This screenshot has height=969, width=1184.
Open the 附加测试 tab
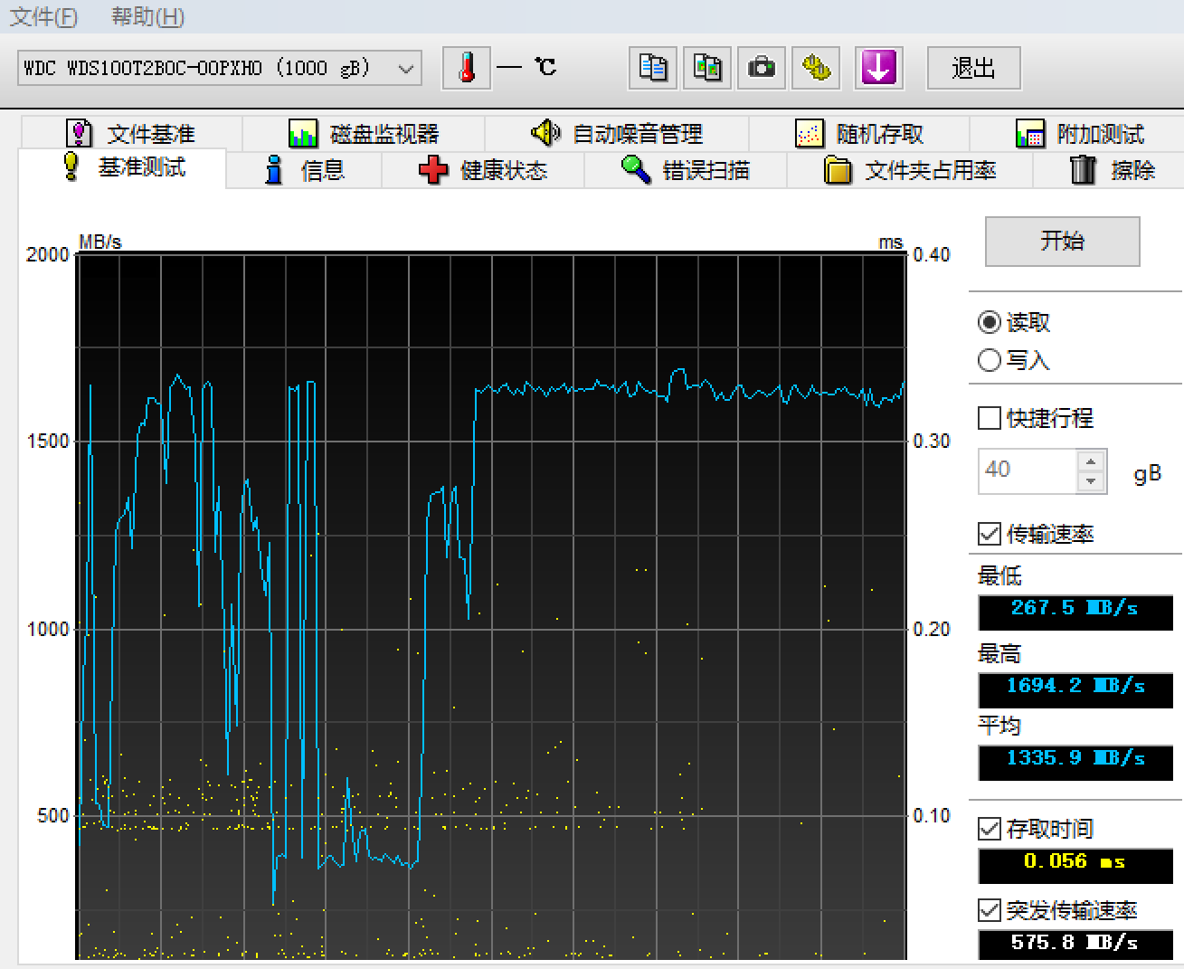click(1079, 134)
